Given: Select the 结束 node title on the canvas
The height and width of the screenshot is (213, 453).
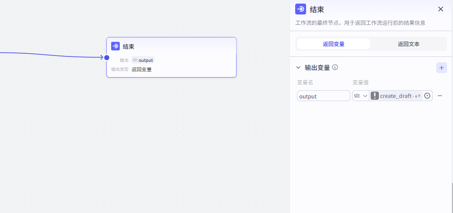Looking at the screenshot, I should pos(128,46).
